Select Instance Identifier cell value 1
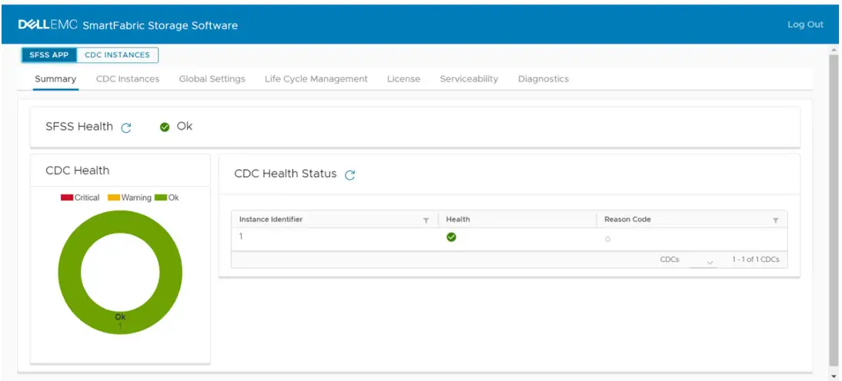 [241, 237]
